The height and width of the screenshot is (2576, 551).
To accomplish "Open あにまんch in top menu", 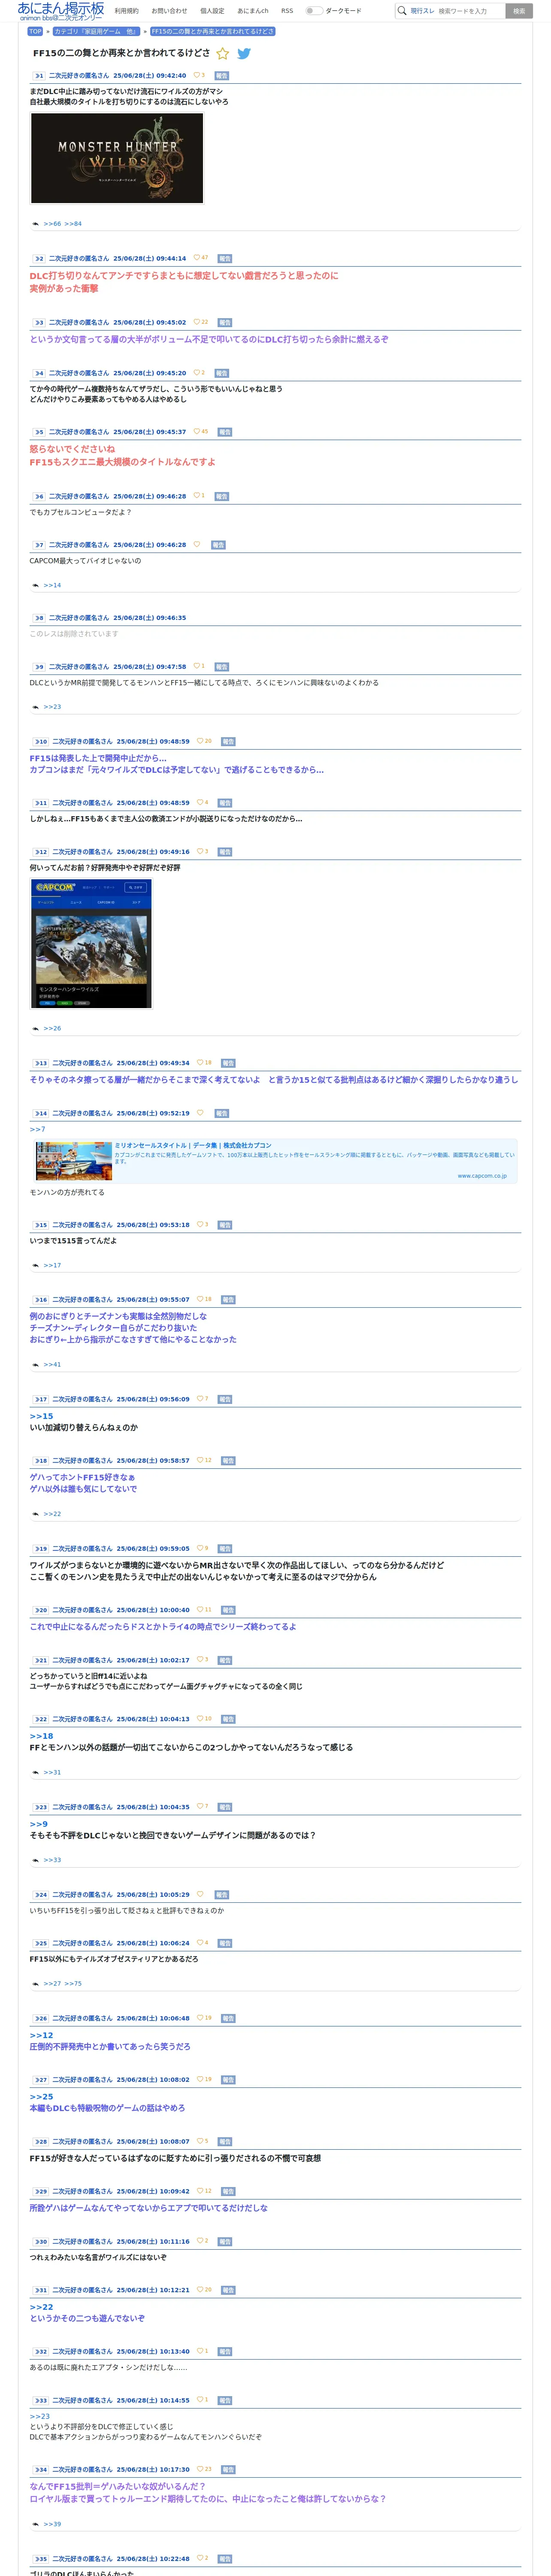I will pos(253,11).
